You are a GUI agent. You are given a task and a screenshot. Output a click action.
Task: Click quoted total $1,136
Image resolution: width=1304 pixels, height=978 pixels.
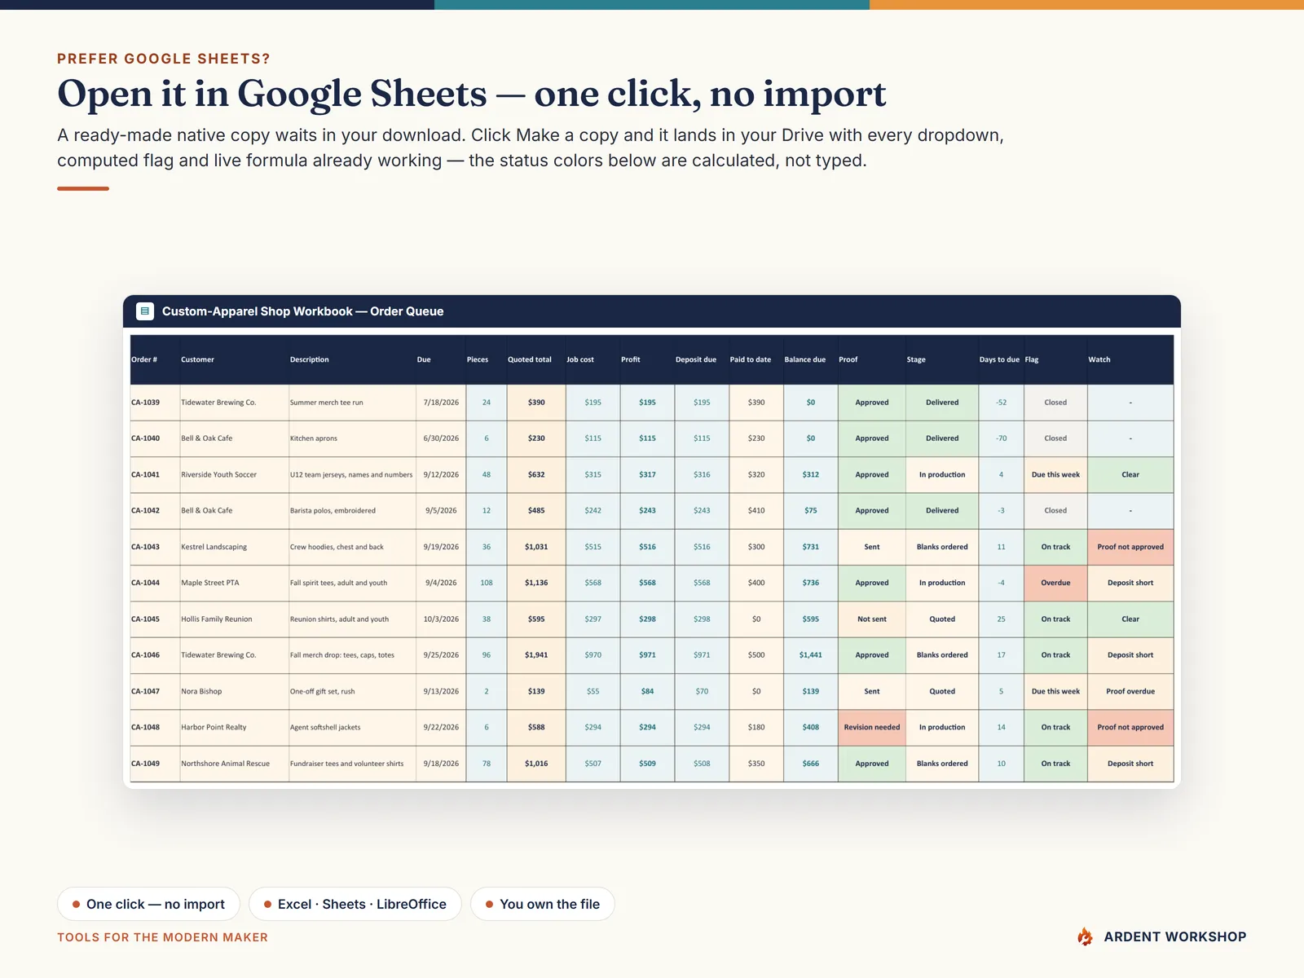[x=536, y=583]
